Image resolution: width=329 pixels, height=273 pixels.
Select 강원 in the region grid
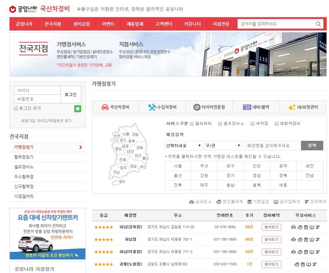click(204, 176)
